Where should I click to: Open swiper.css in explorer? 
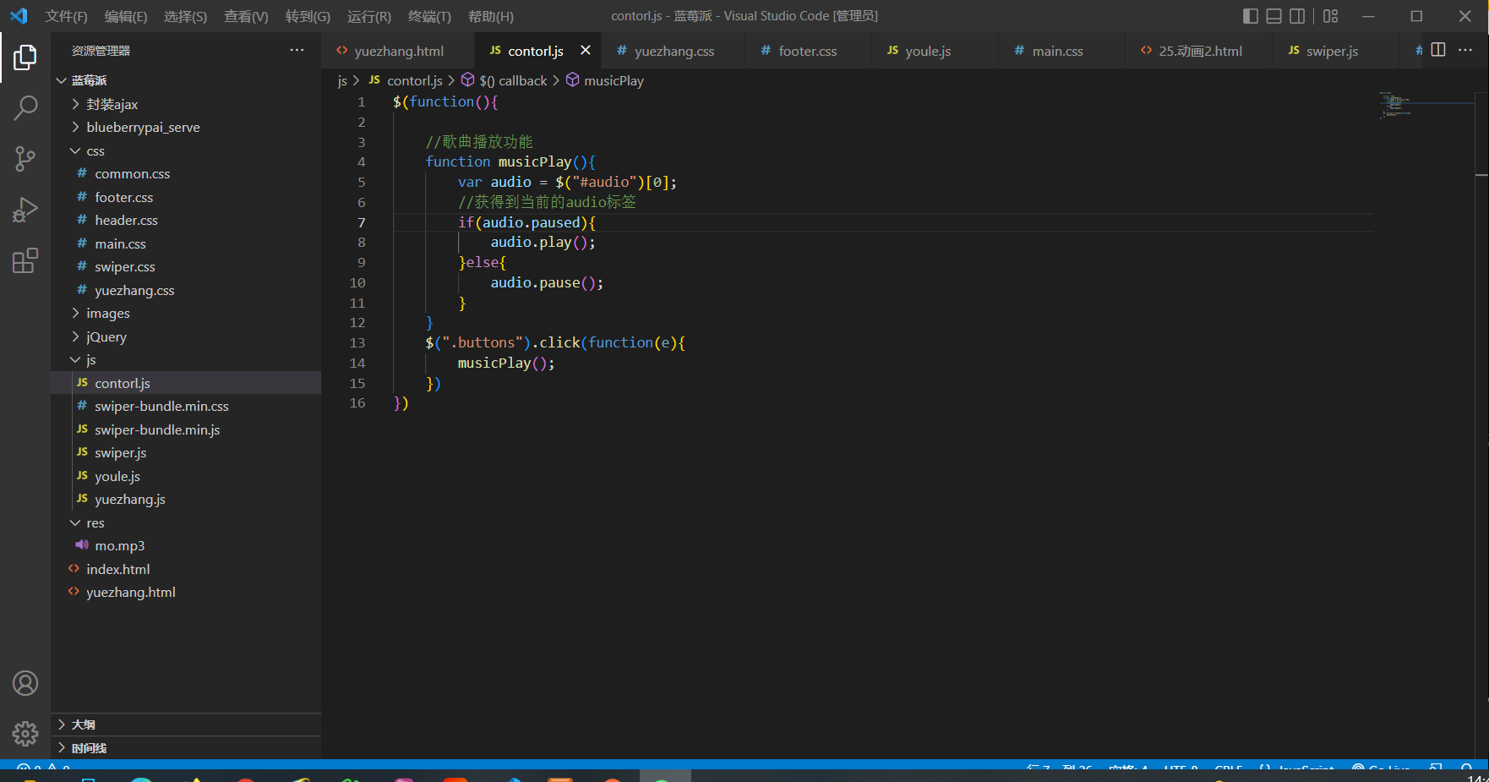click(186, 266)
